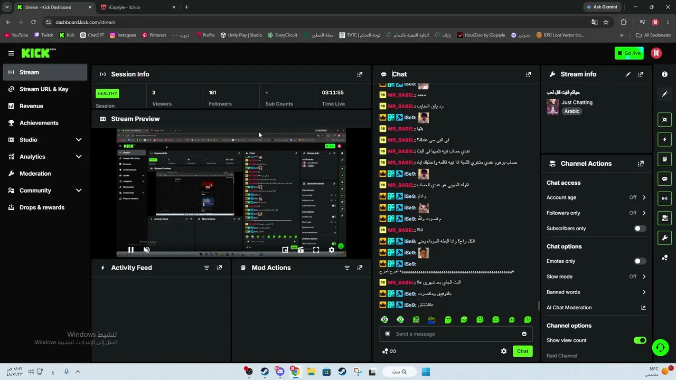The image size is (676, 380).
Task: Open File Explorer from the taskbar
Action: tap(311, 372)
